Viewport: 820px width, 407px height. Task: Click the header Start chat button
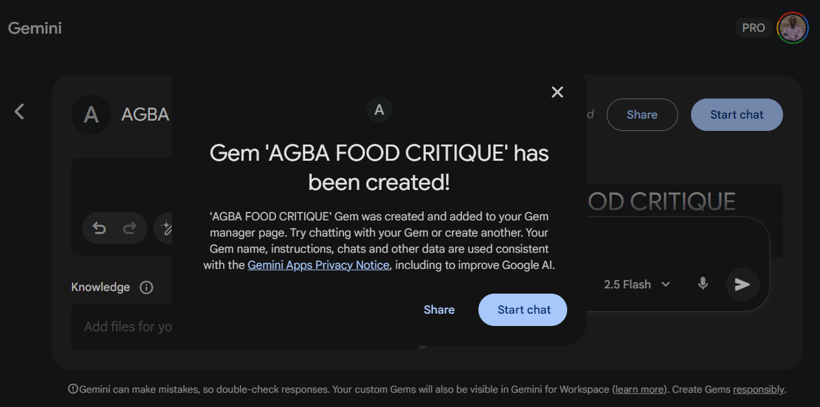coord(736,115)
